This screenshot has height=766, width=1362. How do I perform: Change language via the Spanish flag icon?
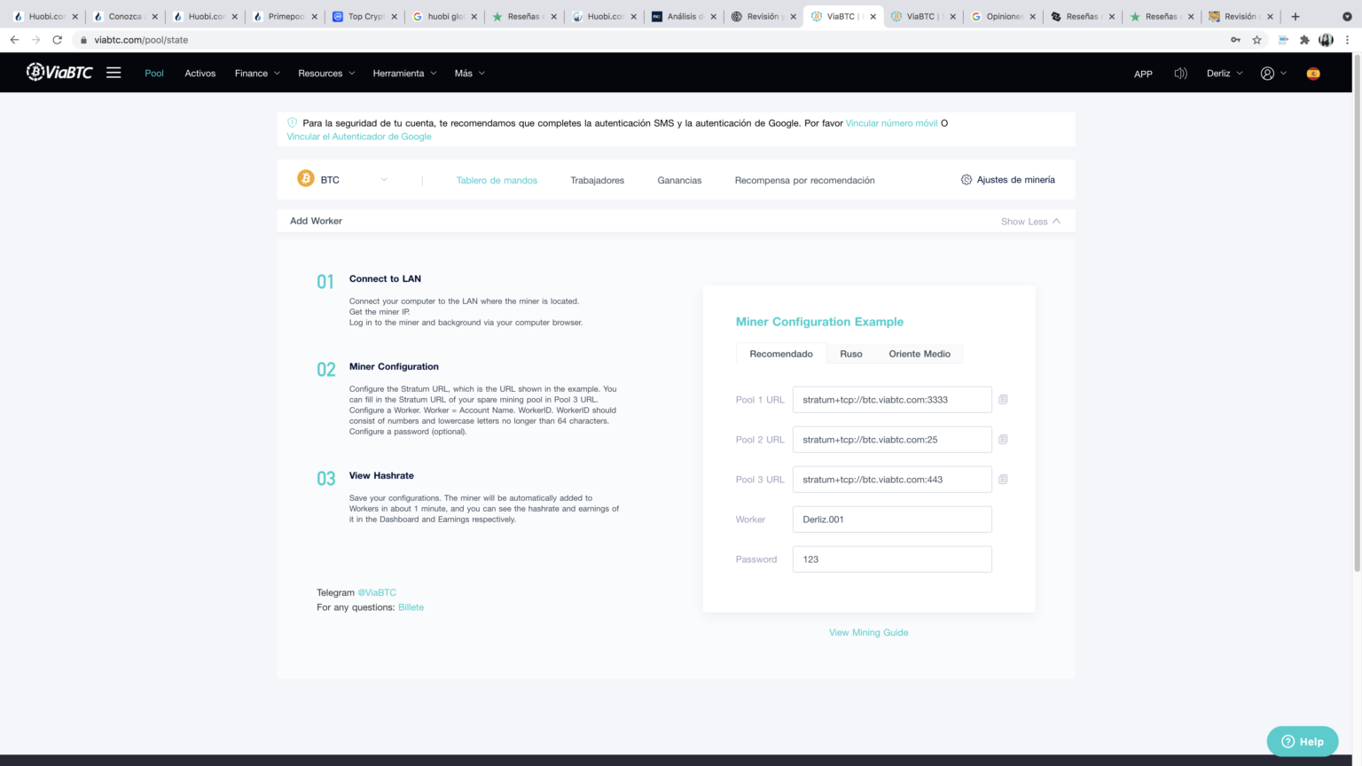coord(1312,74)
